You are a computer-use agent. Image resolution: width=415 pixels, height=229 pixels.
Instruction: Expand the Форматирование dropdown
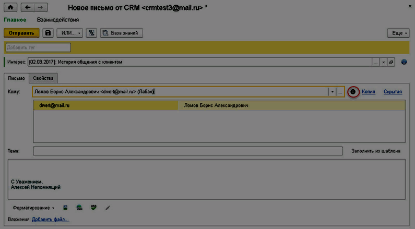33,208
